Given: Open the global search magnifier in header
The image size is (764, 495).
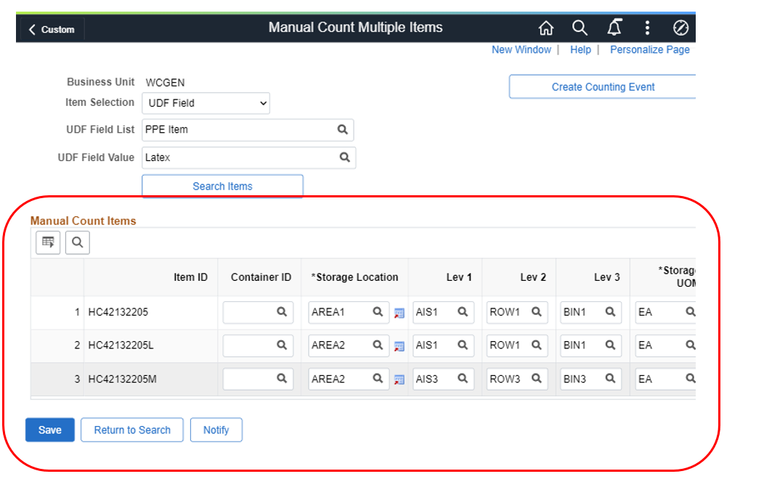Looking at the screenshot, I should coord(579,28).
